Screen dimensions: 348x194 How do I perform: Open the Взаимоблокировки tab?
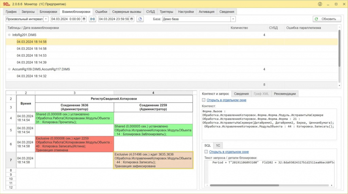[x=76, y=12]
